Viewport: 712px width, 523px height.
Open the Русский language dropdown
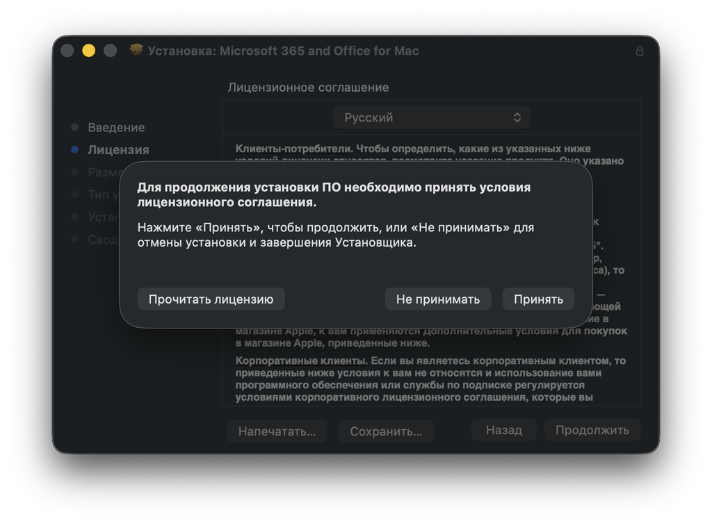tap(431, 117)
